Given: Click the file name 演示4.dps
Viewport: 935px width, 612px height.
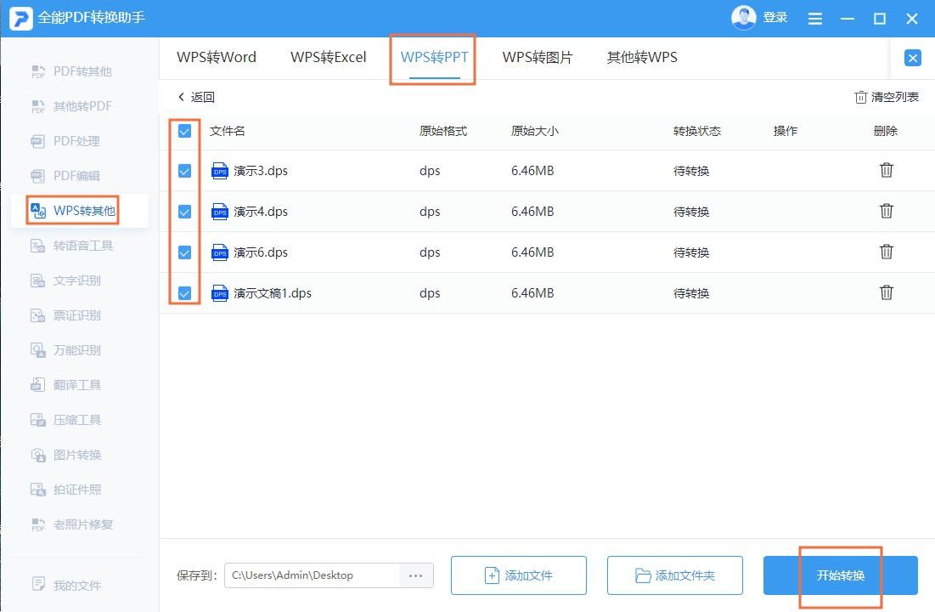Looking at the screenshot, I should coord(261,212).
